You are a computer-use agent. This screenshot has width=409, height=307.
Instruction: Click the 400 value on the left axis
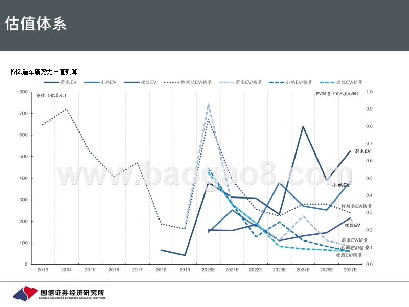24,178
